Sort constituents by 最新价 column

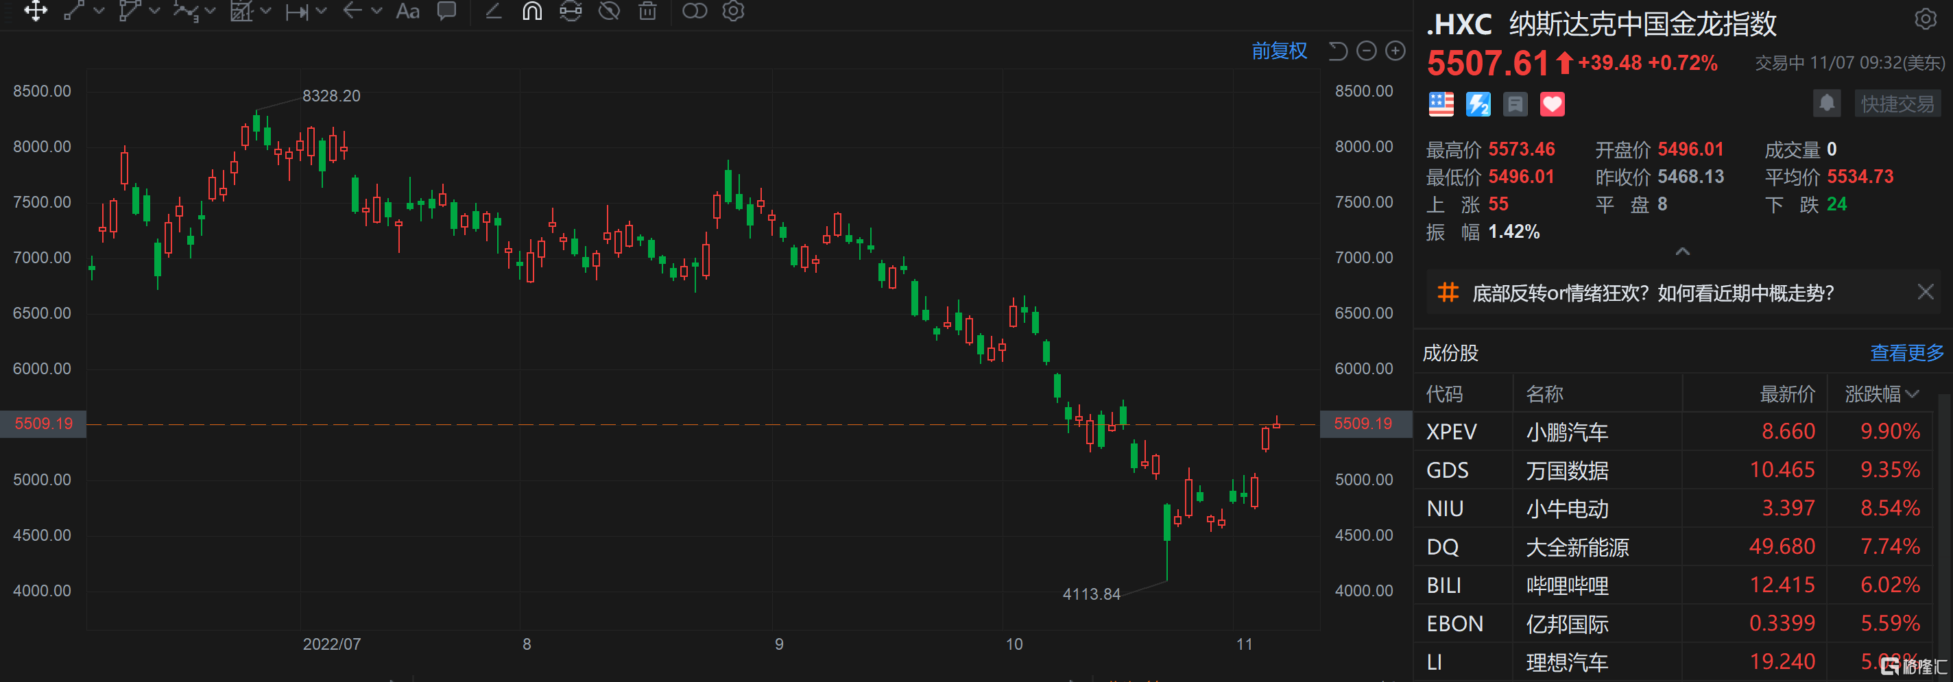tap(1787, 394)
